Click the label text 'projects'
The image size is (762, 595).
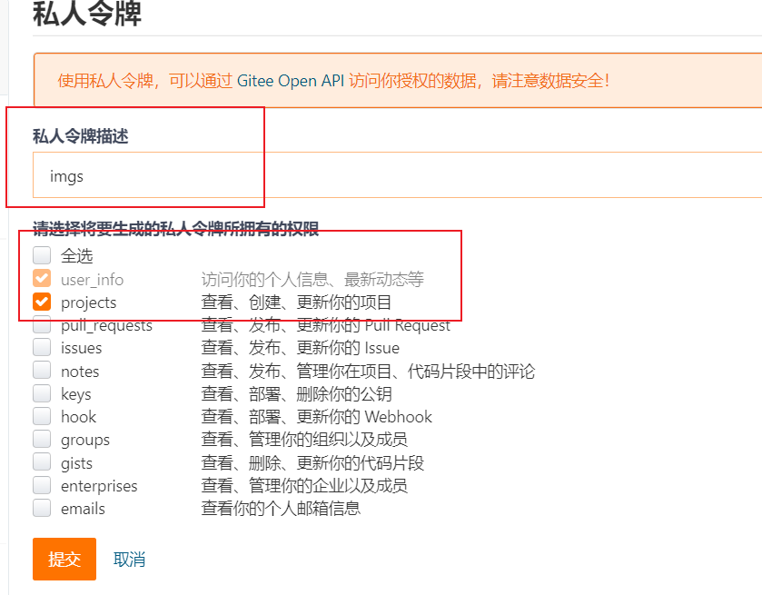click(x=88, y=302)
